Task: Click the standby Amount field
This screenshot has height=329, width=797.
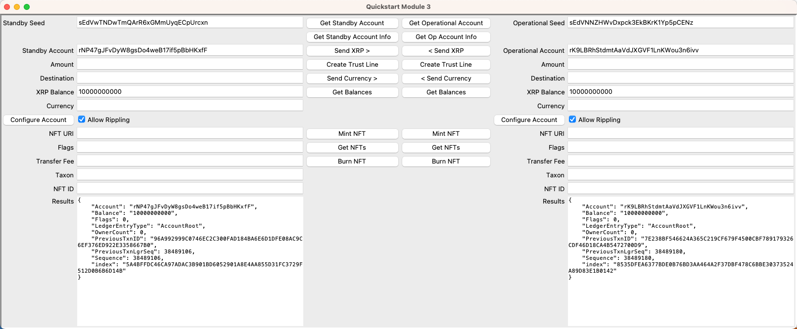Action: point(189,64)
